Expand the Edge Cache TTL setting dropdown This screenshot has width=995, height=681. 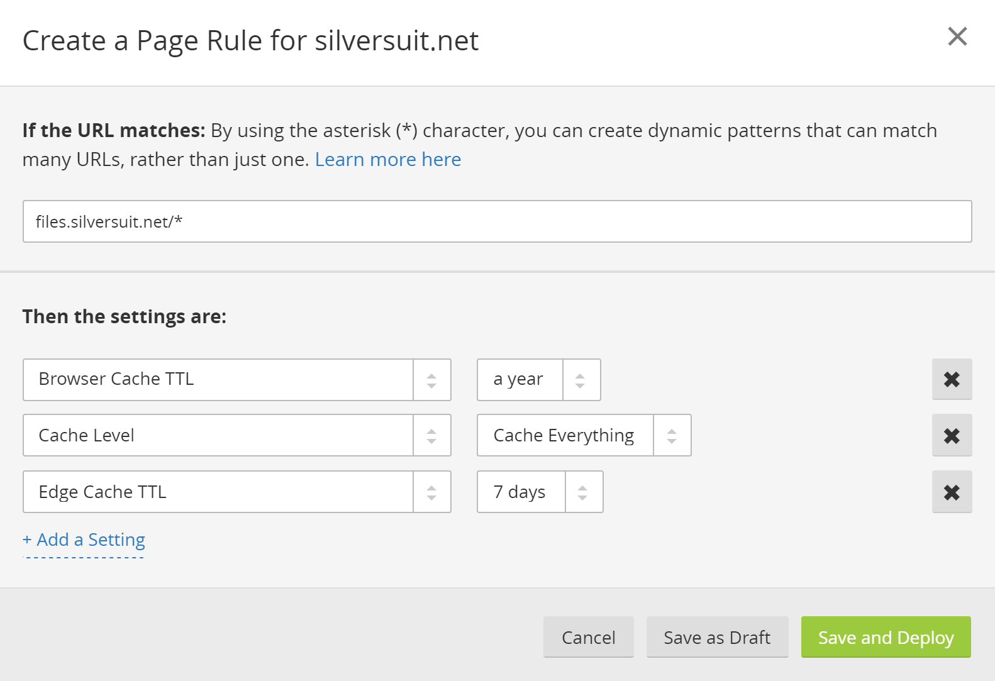point(218,492)
